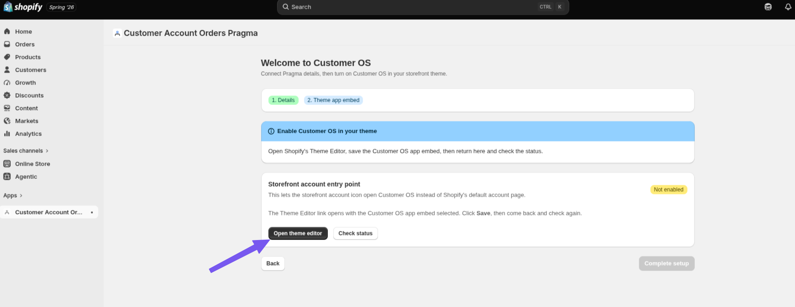The width and height of the screenshot is (795, 307).
Task: Click the Complete setup button
Action: click(667, 264)
